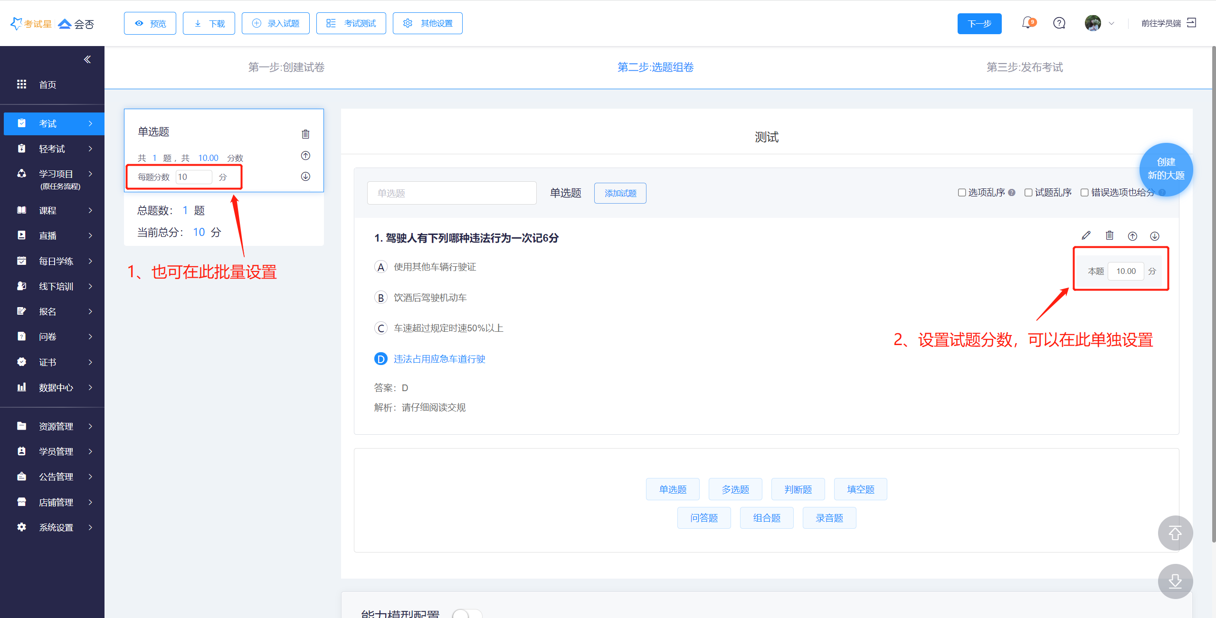The width and height of the screenshot is (1216, 618).
Task: Collapse the sidebar with double-chevron icon
Action: [x=87, y=59]
